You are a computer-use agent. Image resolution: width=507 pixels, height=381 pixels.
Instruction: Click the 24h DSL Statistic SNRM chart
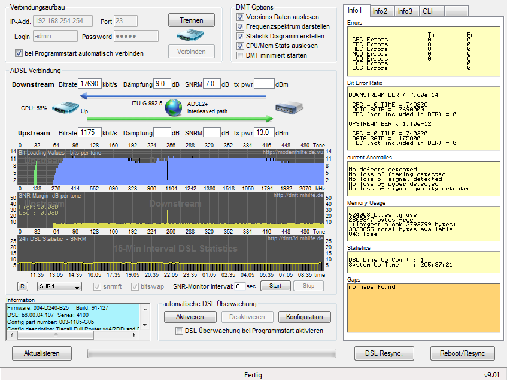tap(171, 253)
